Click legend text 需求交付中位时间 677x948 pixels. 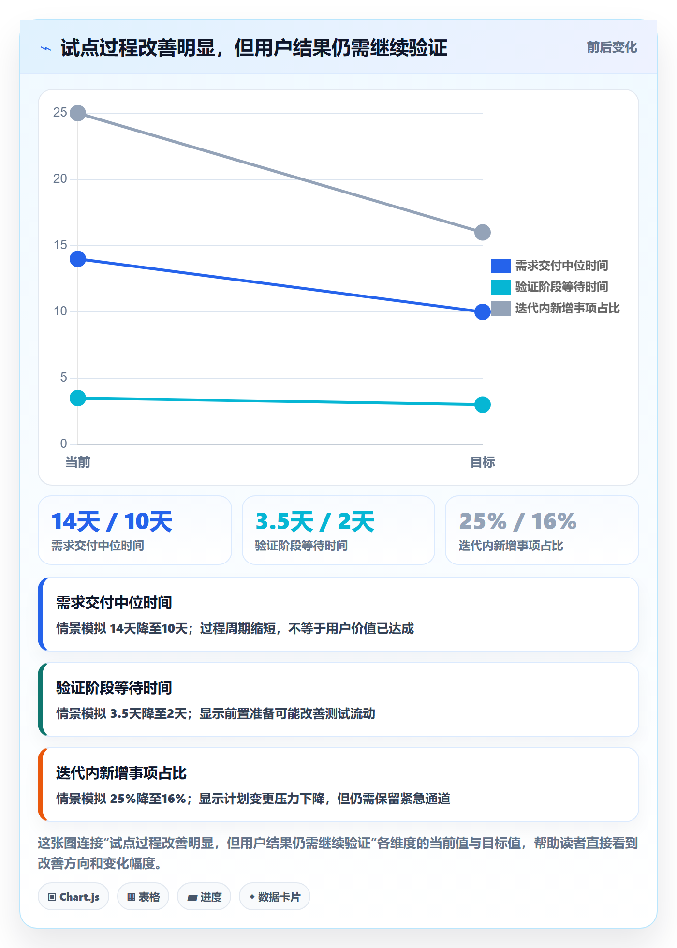tap(561, 266)
